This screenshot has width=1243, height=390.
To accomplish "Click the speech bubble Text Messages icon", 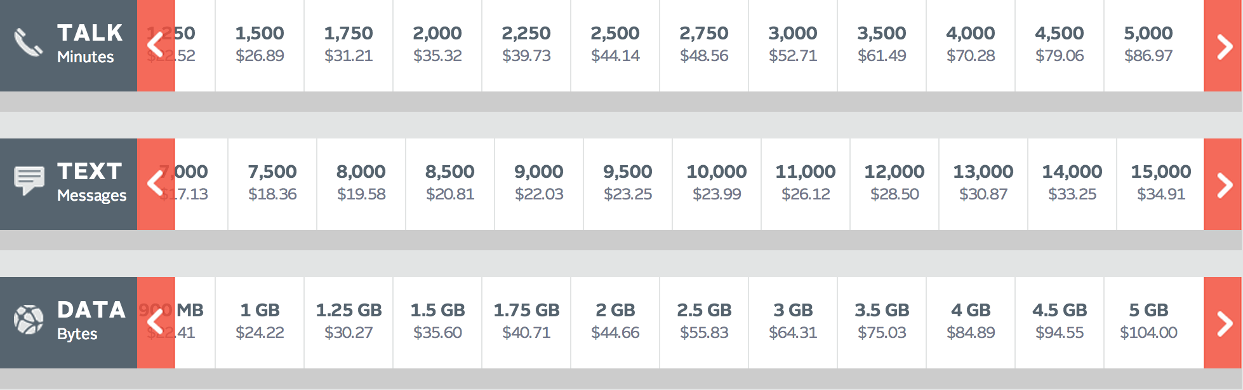I will click(x=29, y=181).
